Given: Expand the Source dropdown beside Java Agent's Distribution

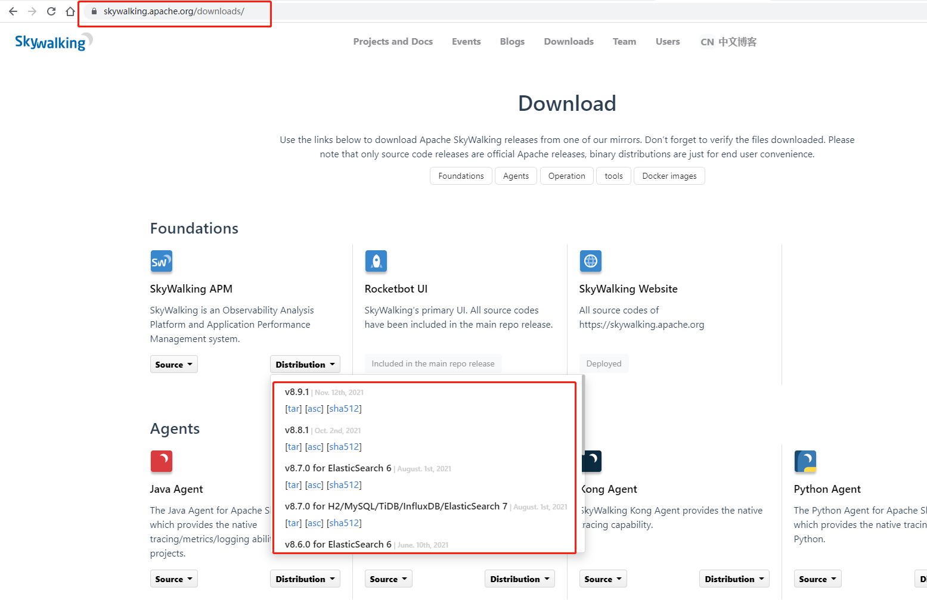Looking at the screenshot, I should pyautogui.click(x=388, y=579).
